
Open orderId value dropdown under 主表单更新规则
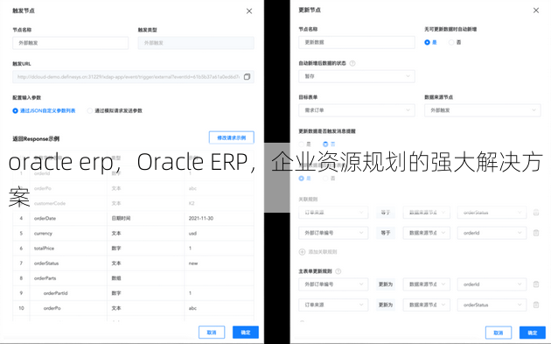[x=492, y=284]
